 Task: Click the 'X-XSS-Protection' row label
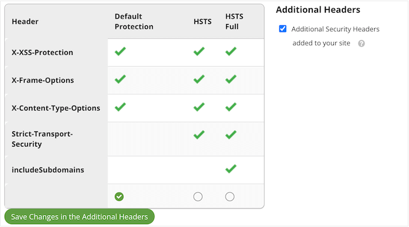click(x=42, y=52)
